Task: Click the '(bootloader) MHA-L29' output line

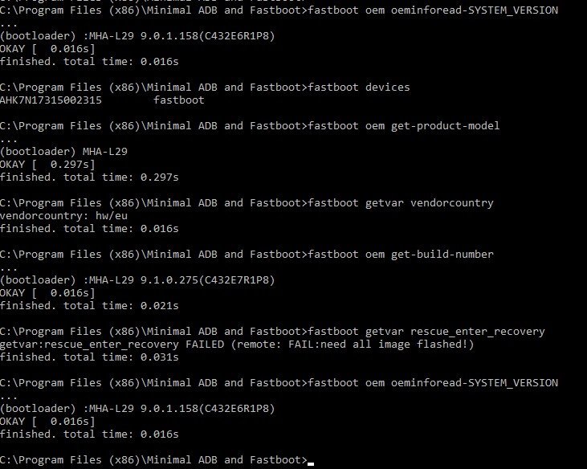Action: click(x=63, y=152)
